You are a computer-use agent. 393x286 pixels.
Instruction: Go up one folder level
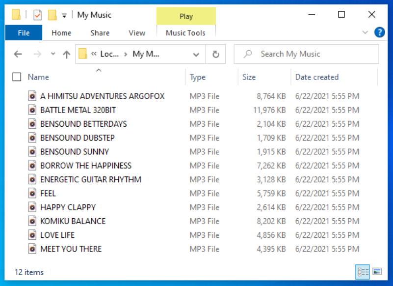66,54
